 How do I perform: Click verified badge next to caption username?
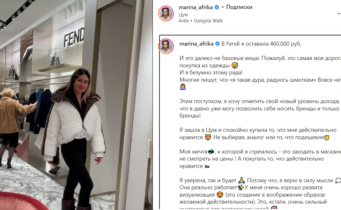(217, 44)
